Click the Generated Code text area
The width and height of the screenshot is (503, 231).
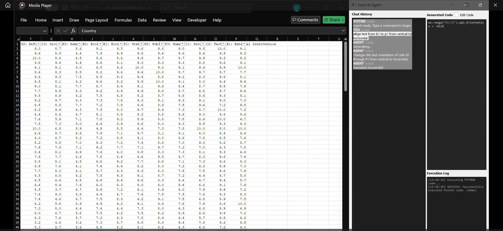pos(457,95)
